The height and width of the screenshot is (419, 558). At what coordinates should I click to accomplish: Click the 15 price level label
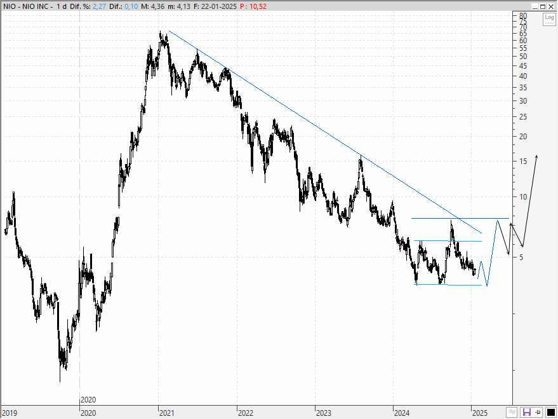(x=523, y=161)
